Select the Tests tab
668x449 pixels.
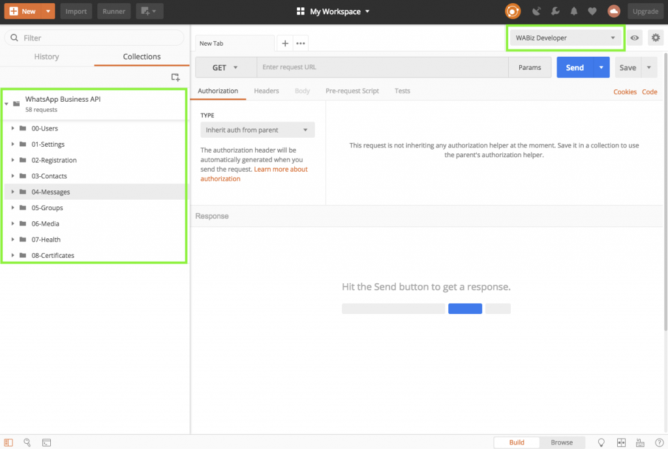tap(402, 91)
